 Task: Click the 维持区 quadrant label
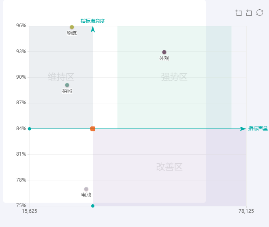61,77
